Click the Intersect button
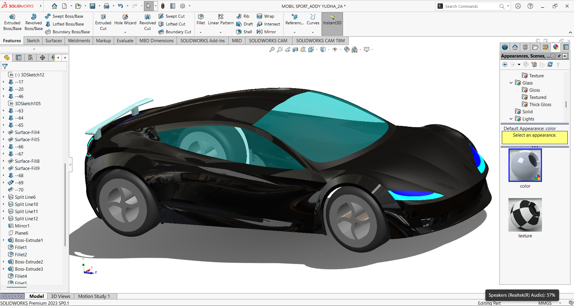 [268, 24]
